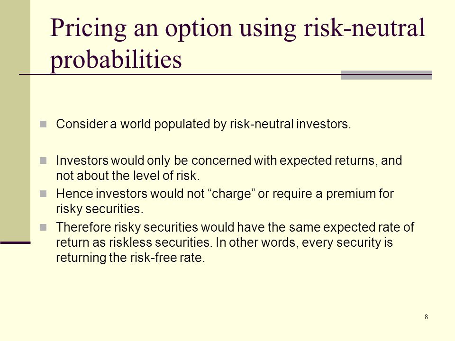Click the gray accent bar under the title
The height and width of the screenshot is (341, 455).
[x=387, y=75]
